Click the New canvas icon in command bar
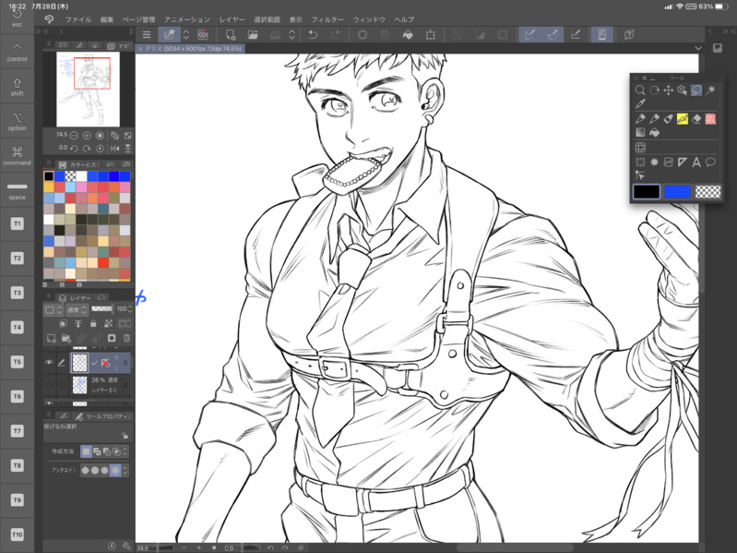This screenshot has width=737, height=553. tap(231, 34)
